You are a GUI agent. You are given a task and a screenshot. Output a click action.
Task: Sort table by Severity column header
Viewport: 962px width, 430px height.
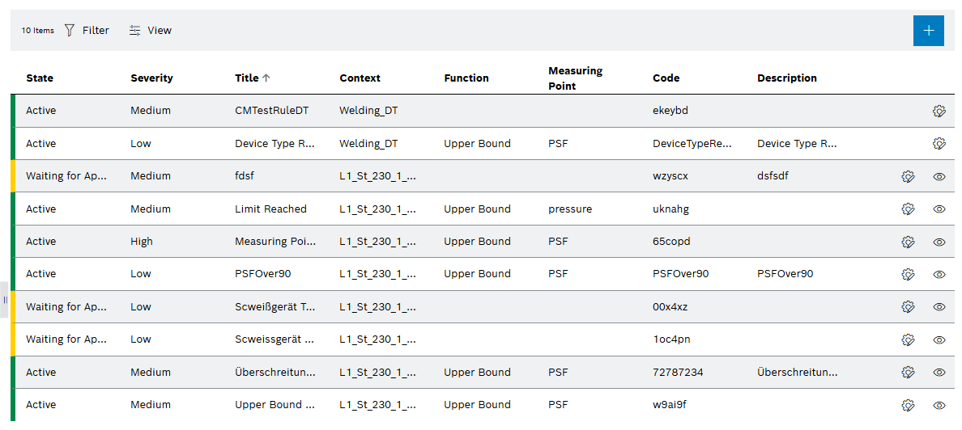click(151, 78)
